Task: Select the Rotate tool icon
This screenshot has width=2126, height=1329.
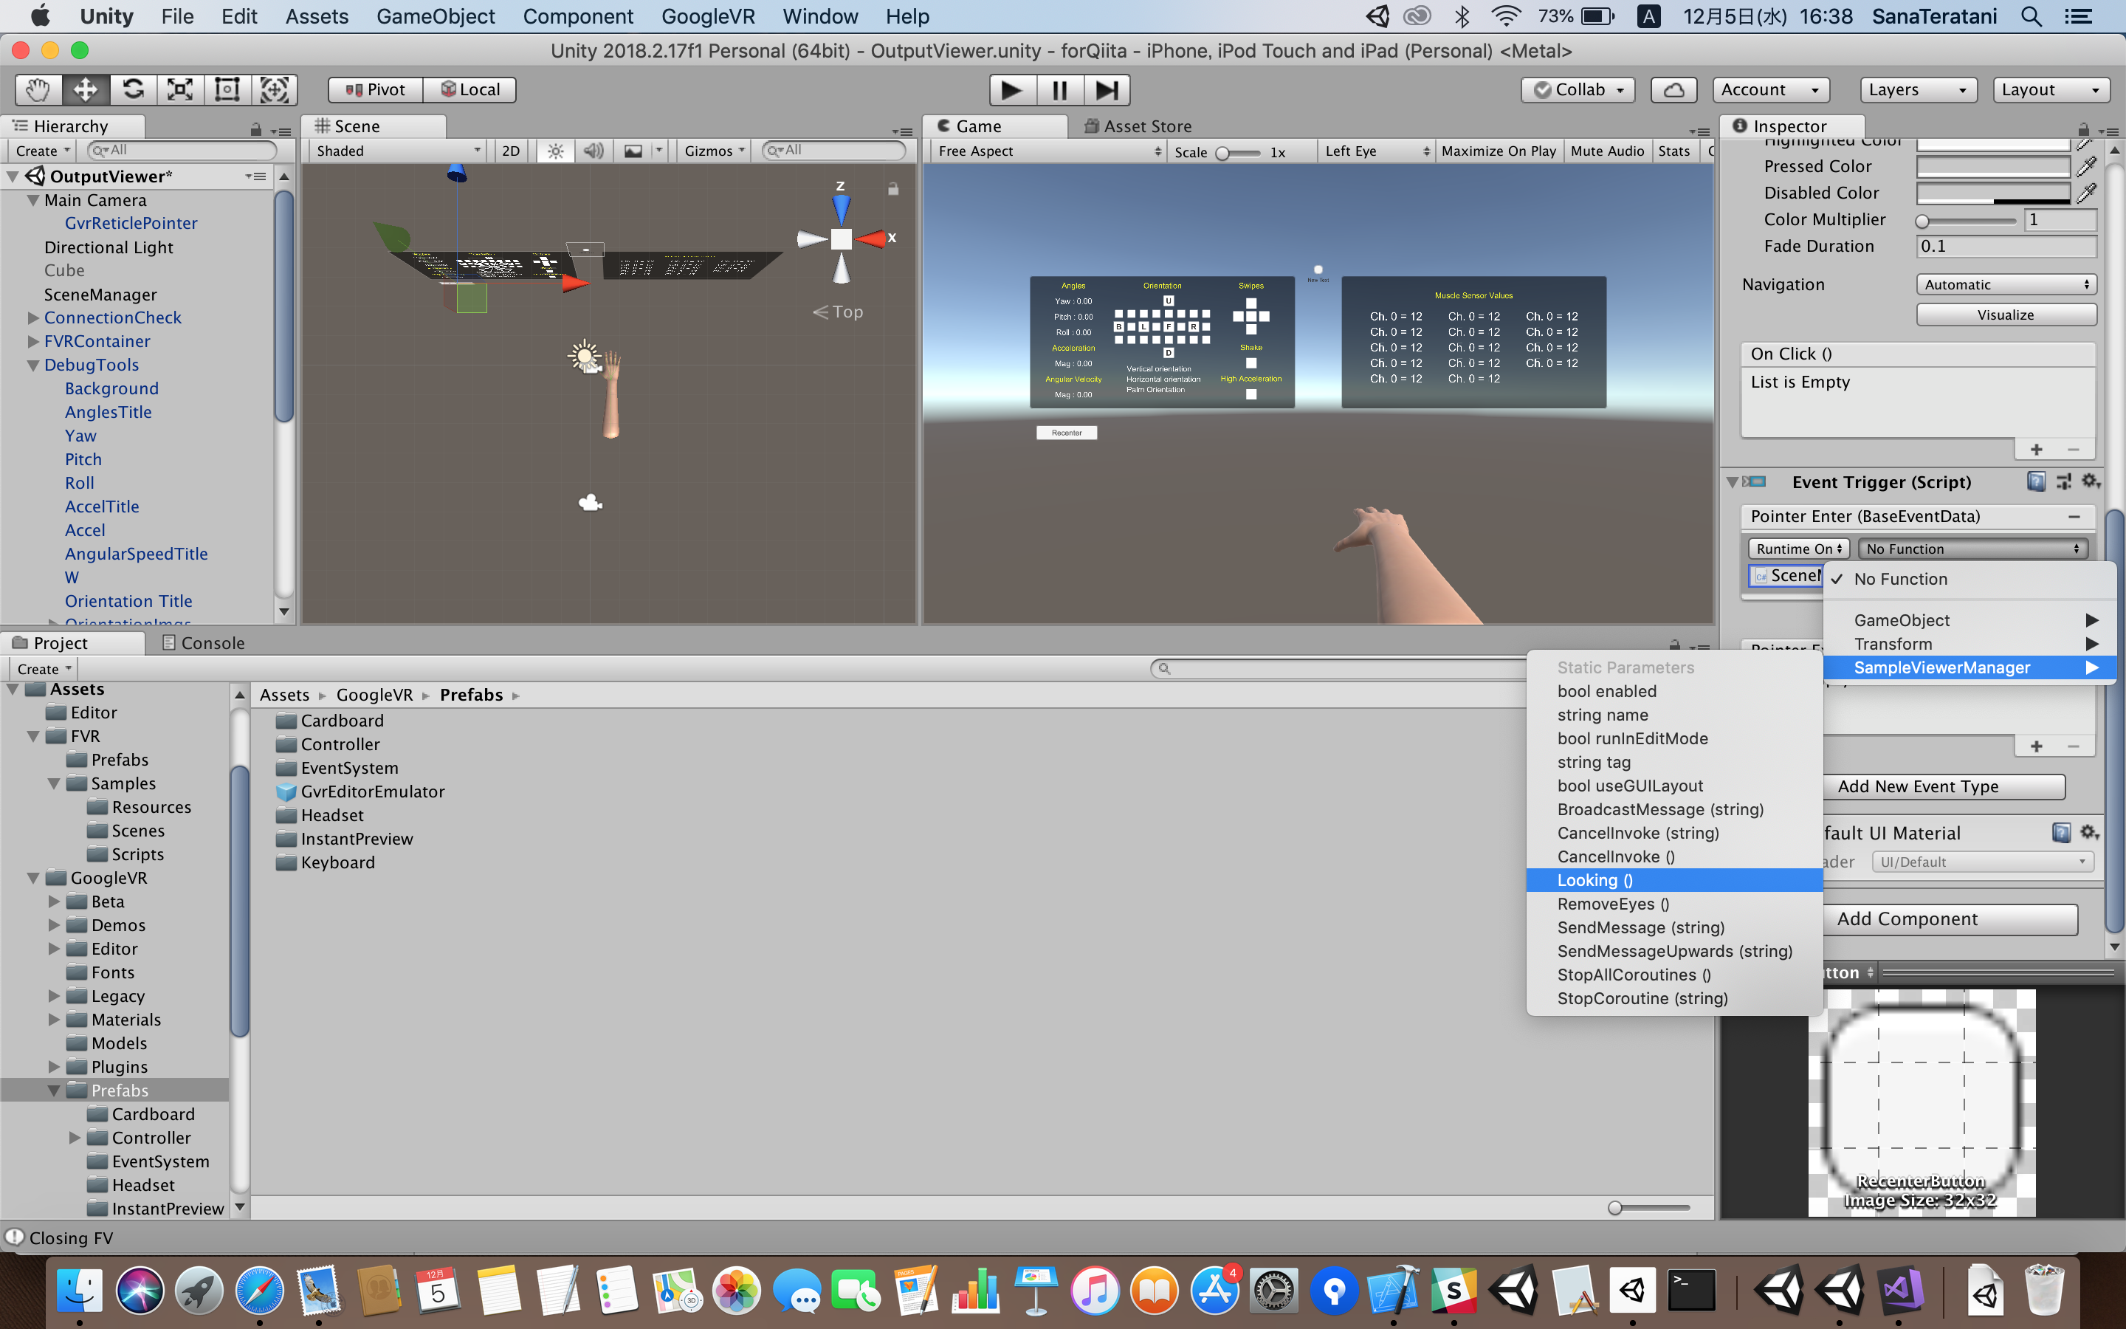Action: click(x=133, y=89)
